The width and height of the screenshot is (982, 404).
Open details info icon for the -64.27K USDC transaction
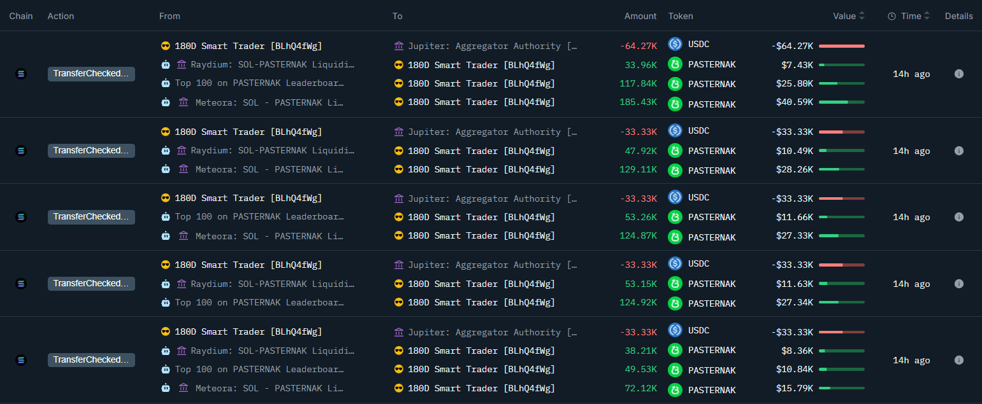(958, 74)
